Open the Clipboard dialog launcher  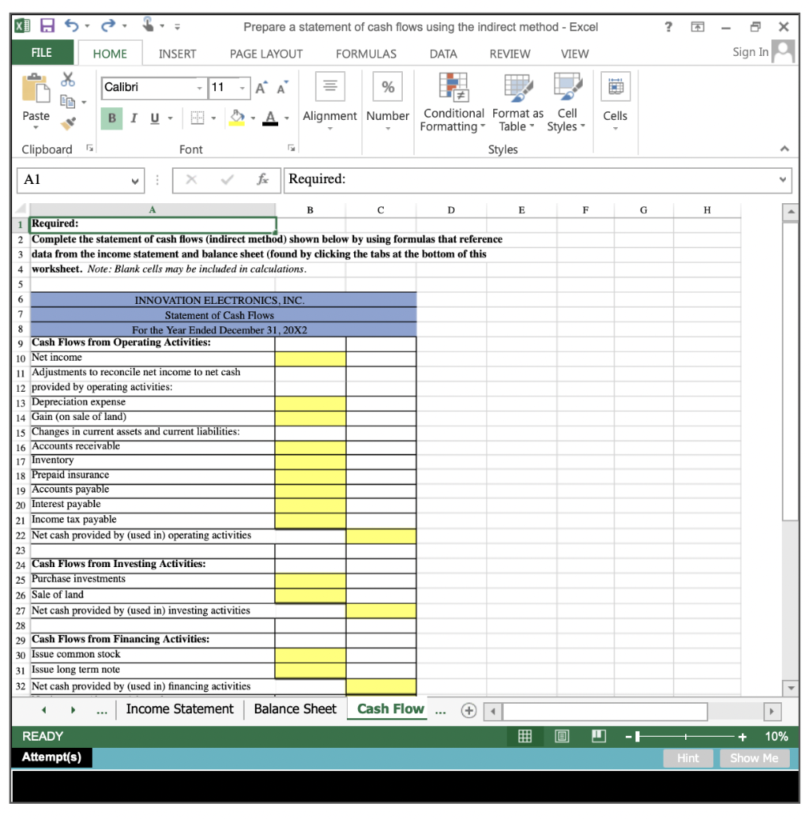coord(90,148)
